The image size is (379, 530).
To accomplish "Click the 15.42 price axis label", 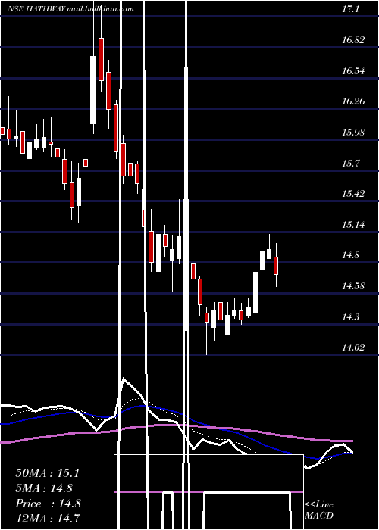I will (x=353, y=194).
